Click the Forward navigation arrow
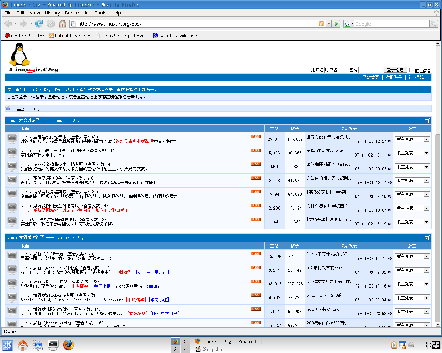442x353 pixels. point(23,24)
